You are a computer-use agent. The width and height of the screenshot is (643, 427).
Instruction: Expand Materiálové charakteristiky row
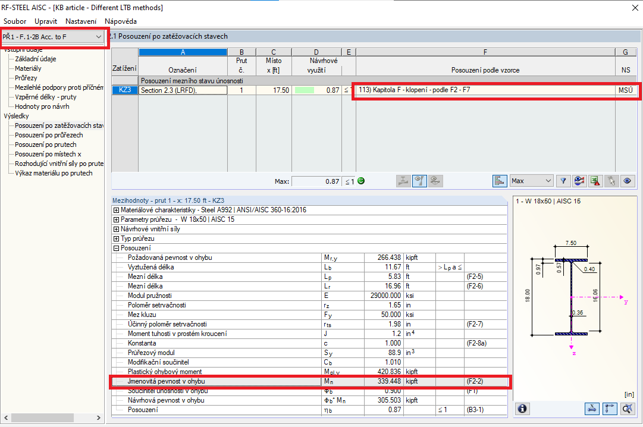[116, 210]
